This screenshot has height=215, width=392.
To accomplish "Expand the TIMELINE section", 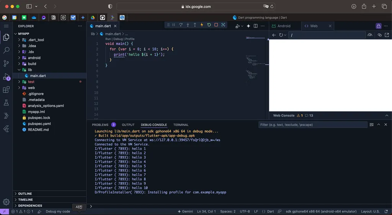I will point(26,200).
